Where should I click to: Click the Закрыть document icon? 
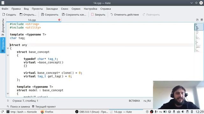coord(92,15)
